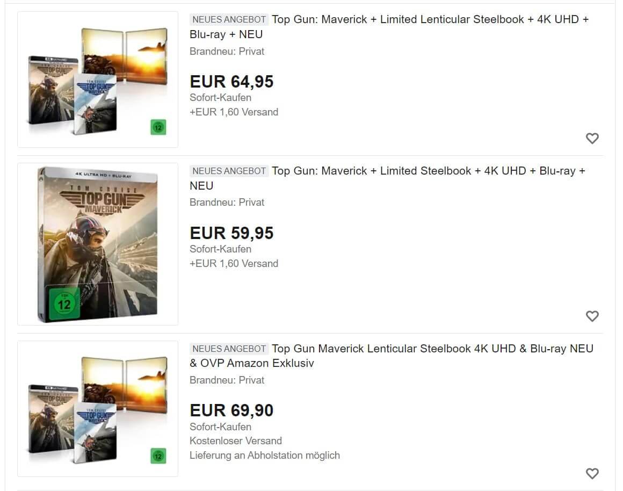Viewport: 623px width, 491px height.
Task: Open the first Top Gun Lenticular Steelbook thumbnail
Action: [x=98, y=80]
